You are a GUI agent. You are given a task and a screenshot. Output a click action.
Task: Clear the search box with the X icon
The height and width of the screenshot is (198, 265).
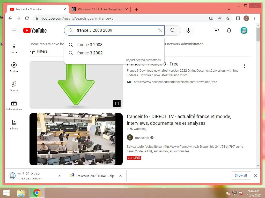(x=160, y=30)
